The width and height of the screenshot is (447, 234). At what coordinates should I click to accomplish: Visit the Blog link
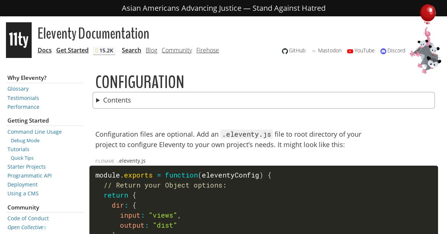click(x=151, y=50)
